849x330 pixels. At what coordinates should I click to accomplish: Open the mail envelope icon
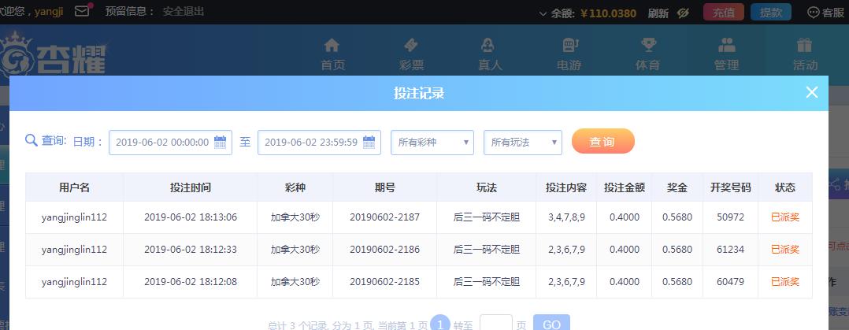[82, 11]
